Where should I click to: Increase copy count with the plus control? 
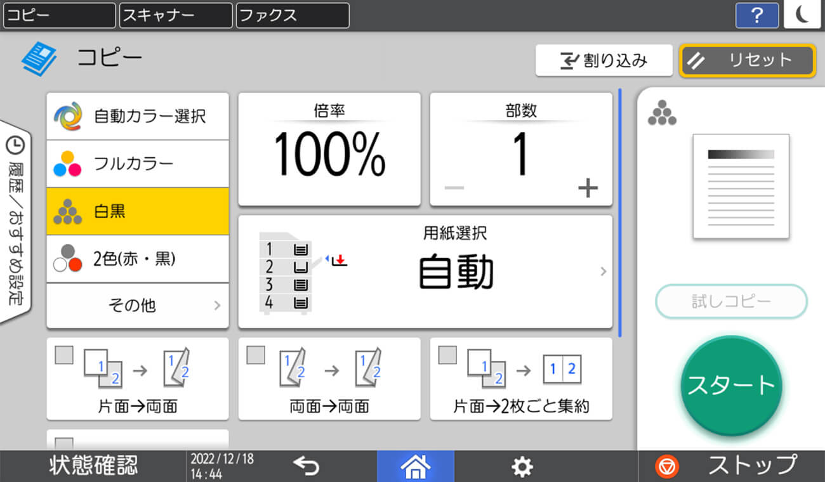(588, 187)
